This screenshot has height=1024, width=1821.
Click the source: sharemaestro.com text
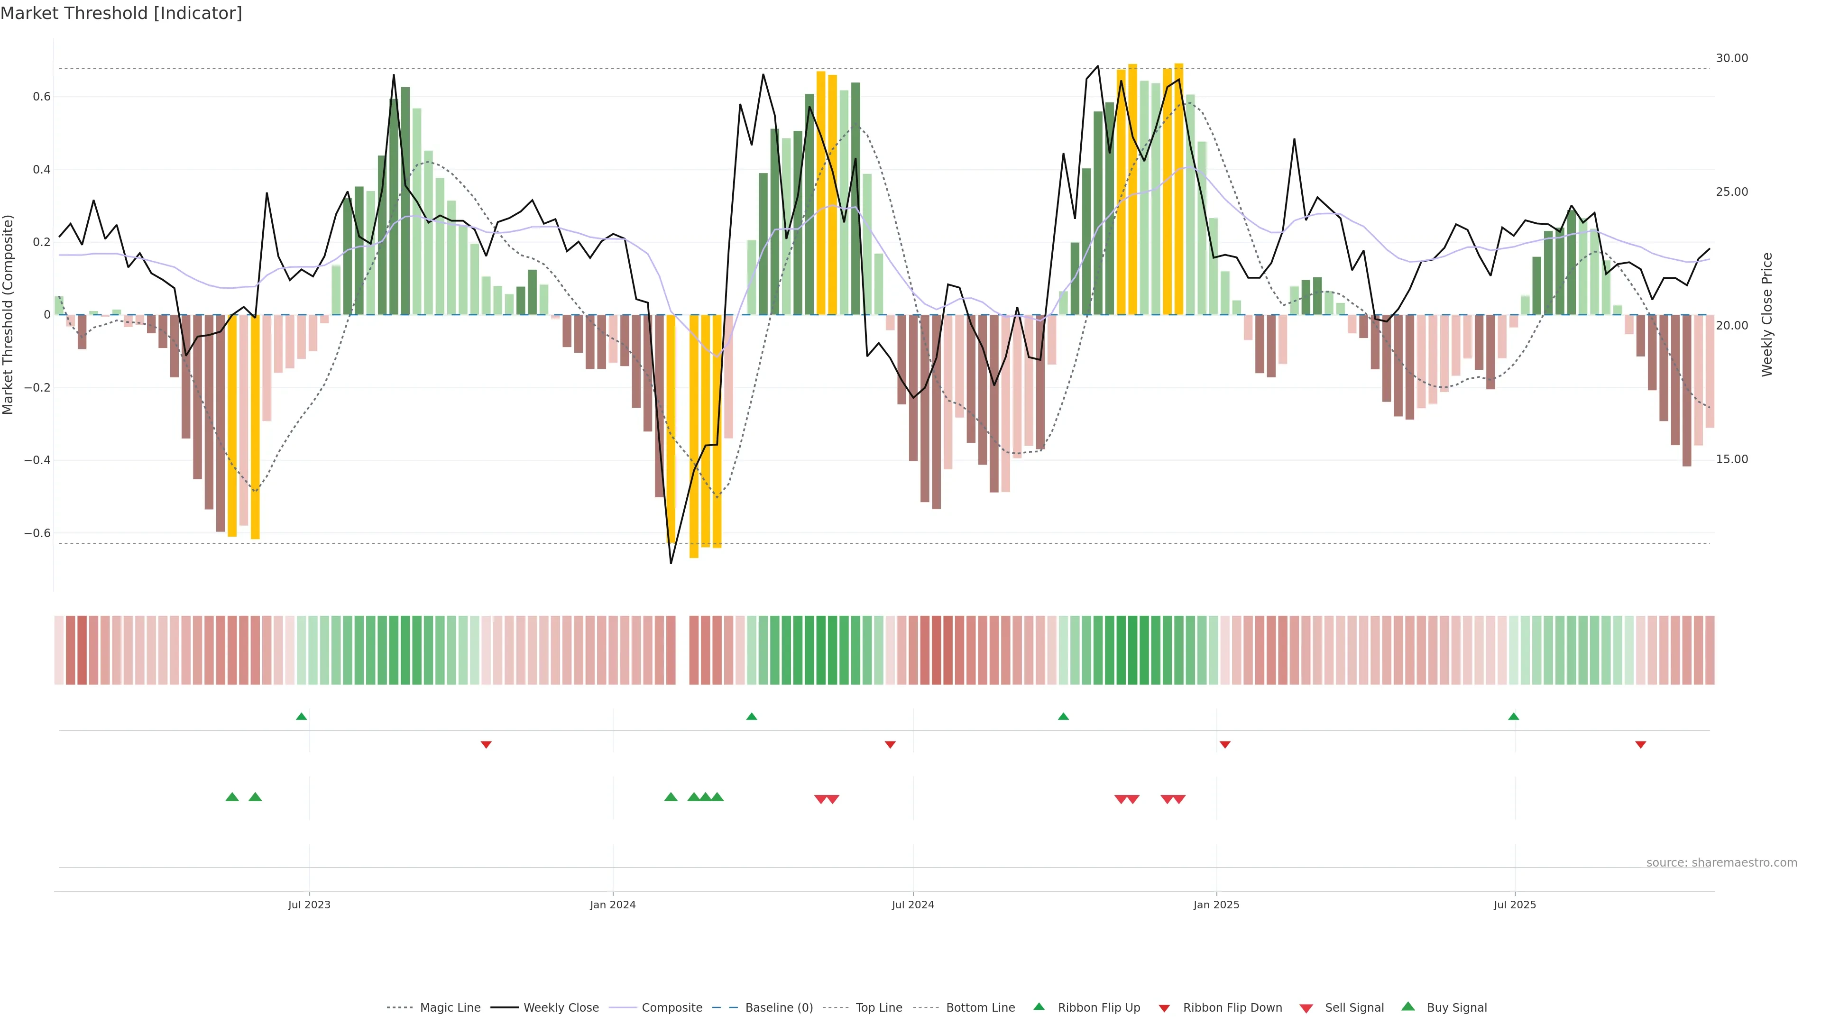(x=1721, y=863)
